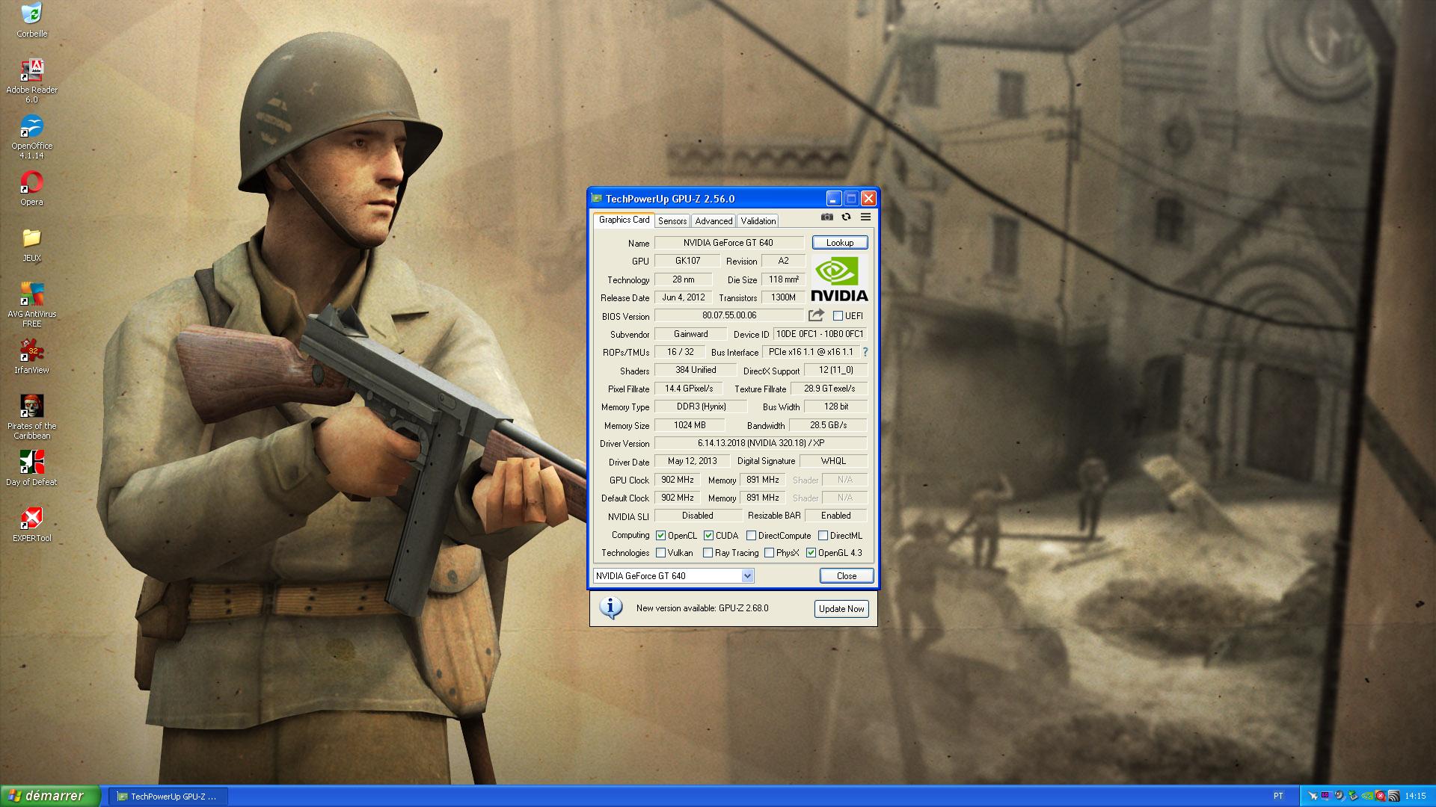1436x807 pixels.
Task: Click the Lookup button
Action: pos(839,243)
